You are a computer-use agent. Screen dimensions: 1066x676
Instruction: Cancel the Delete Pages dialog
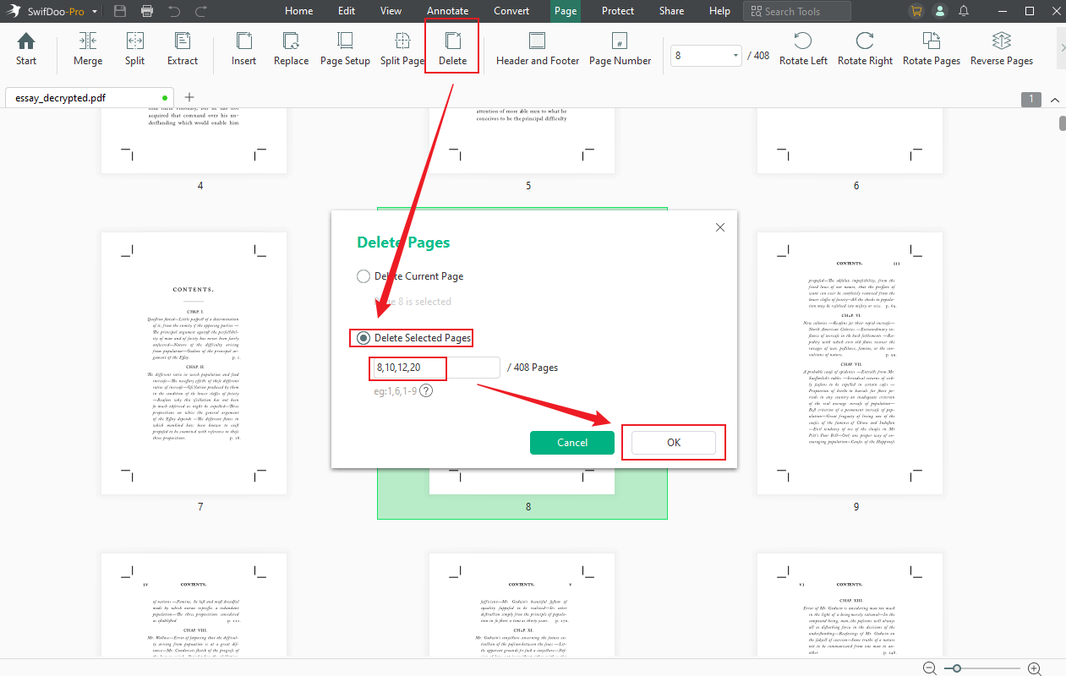572,442
